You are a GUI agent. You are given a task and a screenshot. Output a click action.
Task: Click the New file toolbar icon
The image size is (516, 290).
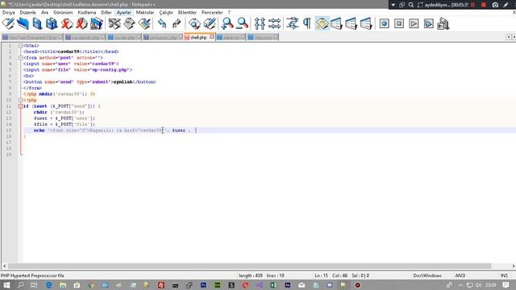[x=8, y=23]
